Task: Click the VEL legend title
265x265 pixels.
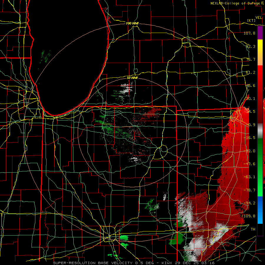Action: [x=259, y=18]
